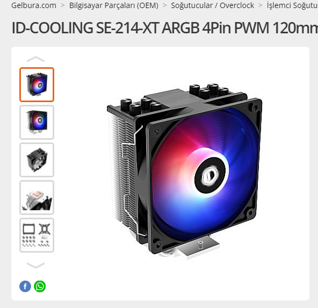
Task: Open Soğutucular / Overclock breadcrumb
Action: pyautogui.click(x=212, y=5)
